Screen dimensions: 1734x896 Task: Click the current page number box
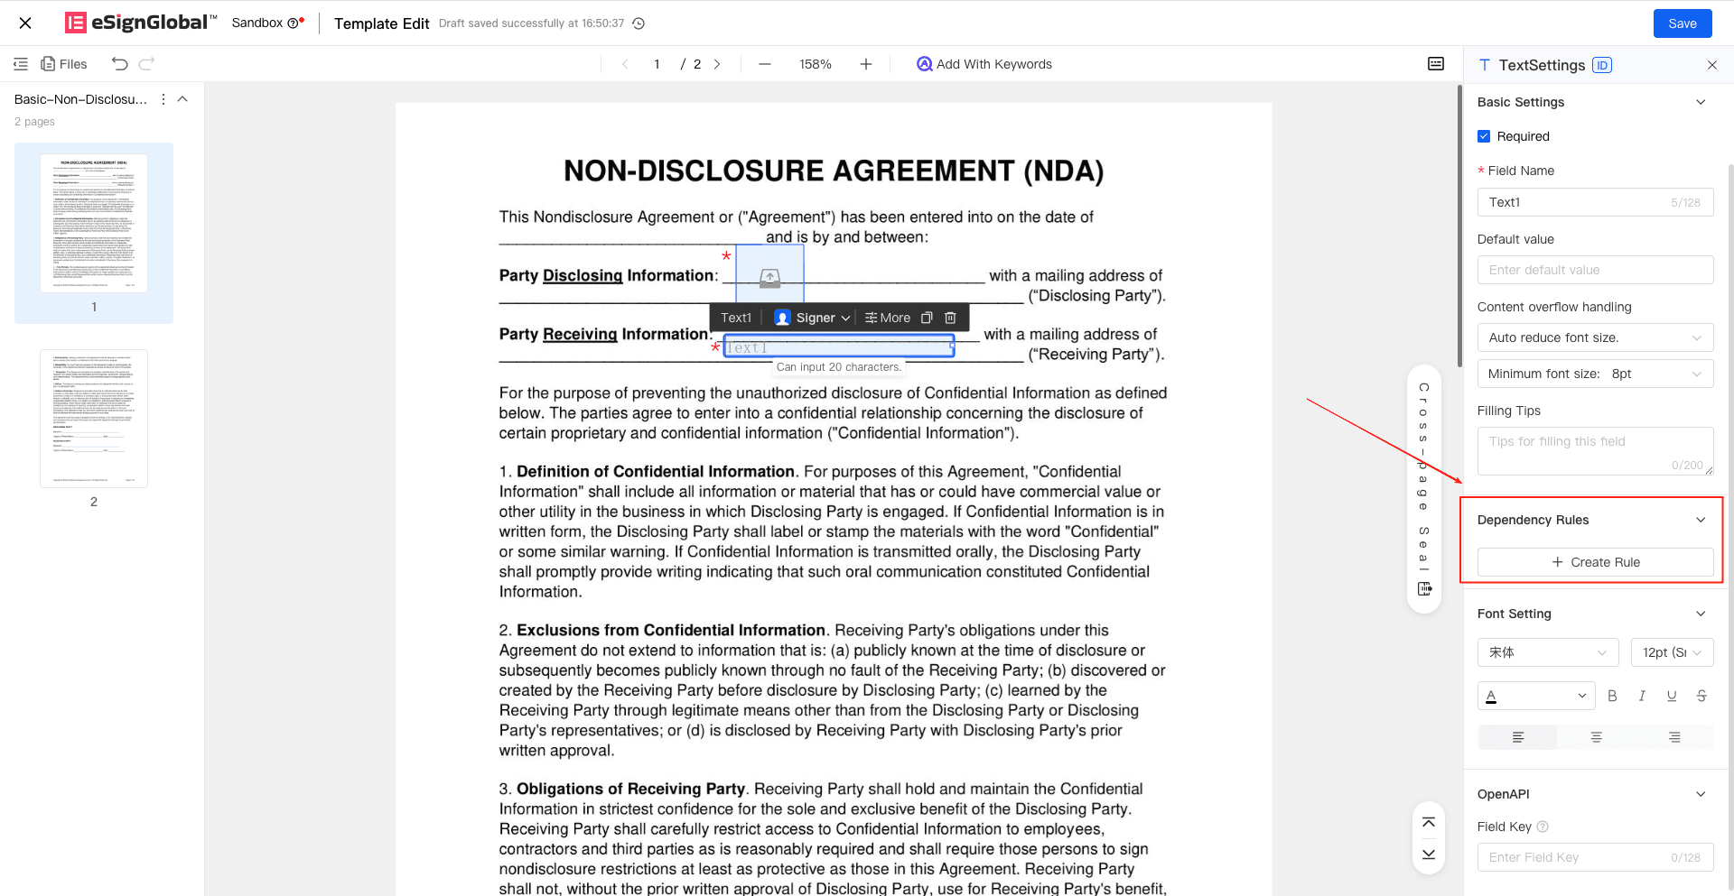(x=657, y=64)
